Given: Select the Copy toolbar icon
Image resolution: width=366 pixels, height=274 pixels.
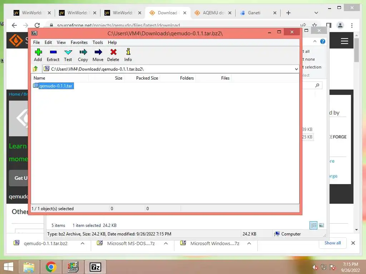Looking at the screenshot, I should click(x=83, y=55).
